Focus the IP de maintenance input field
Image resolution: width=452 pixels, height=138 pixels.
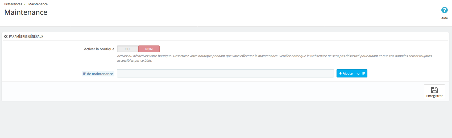225,73
